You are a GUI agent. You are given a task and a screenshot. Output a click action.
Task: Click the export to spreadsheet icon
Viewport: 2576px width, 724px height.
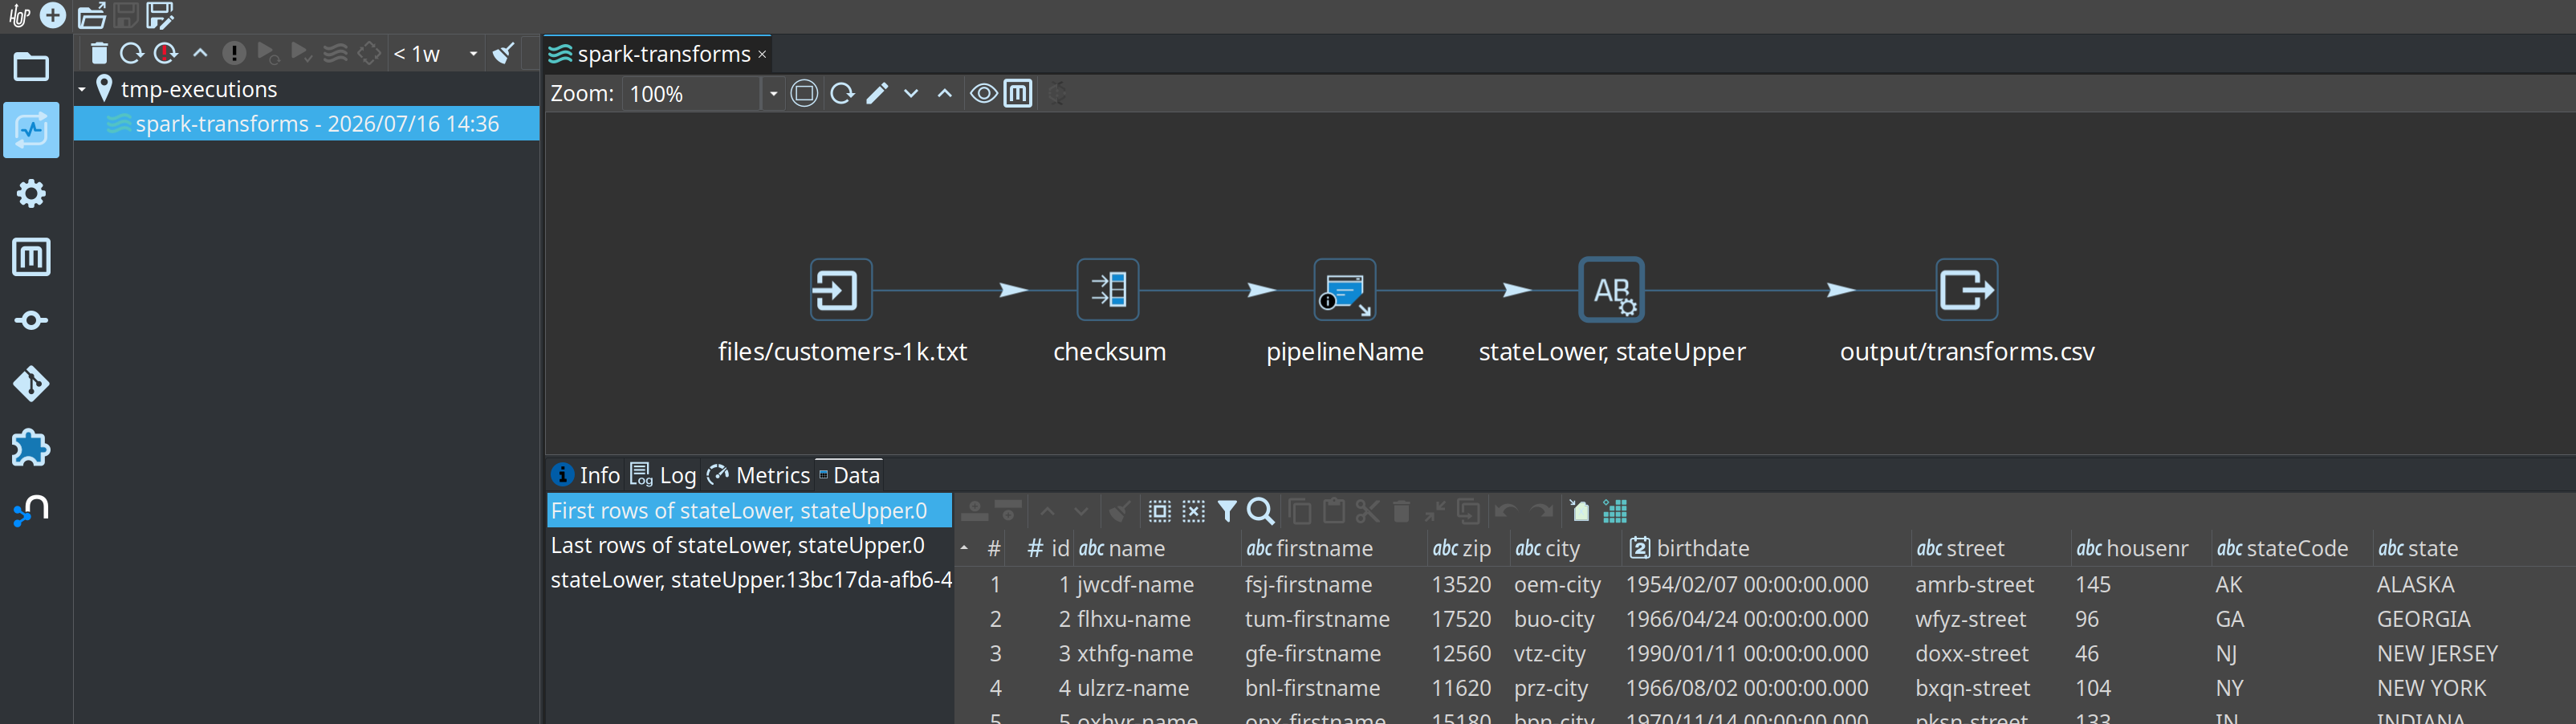[x=1580, y=511]
